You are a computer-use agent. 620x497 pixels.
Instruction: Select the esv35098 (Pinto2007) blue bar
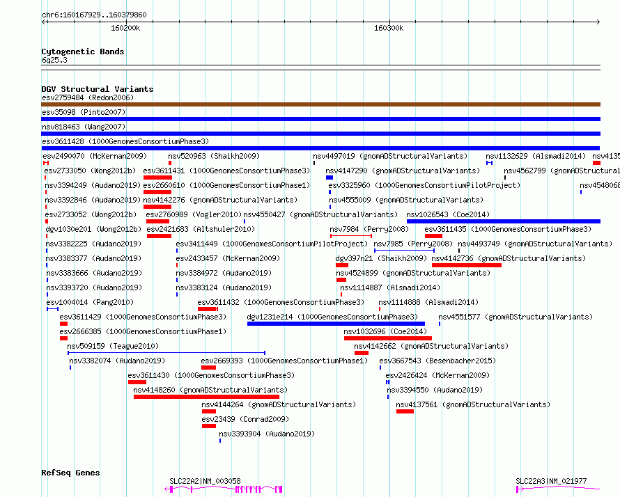[320, 119]
